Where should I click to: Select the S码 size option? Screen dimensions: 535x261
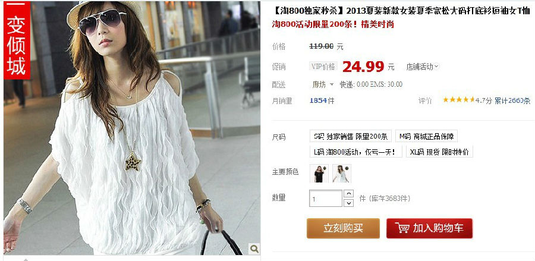click(351, 137)
